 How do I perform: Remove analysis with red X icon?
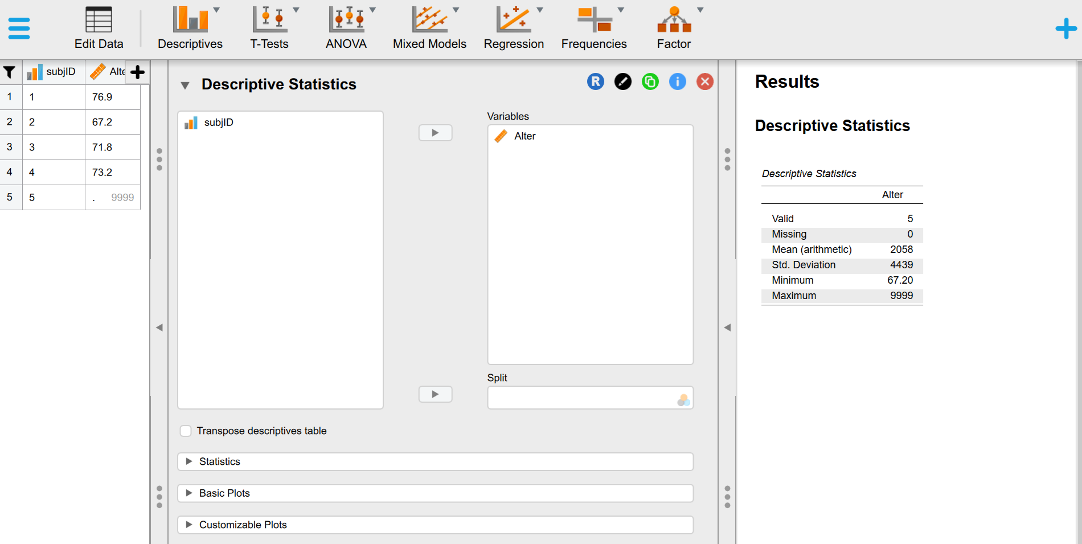[705, 81]
